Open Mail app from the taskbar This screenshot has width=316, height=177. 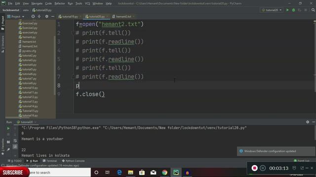pyautogui.click(x=153, y=173)
